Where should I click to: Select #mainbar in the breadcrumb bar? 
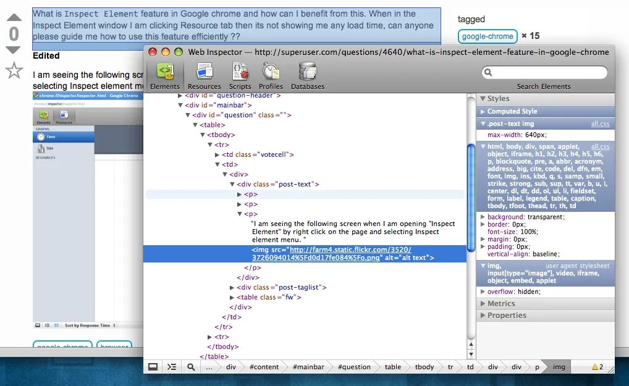308,367
